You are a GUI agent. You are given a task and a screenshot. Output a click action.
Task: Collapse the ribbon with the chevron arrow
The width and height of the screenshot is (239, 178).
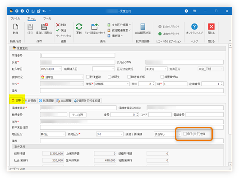pos(230,41)
